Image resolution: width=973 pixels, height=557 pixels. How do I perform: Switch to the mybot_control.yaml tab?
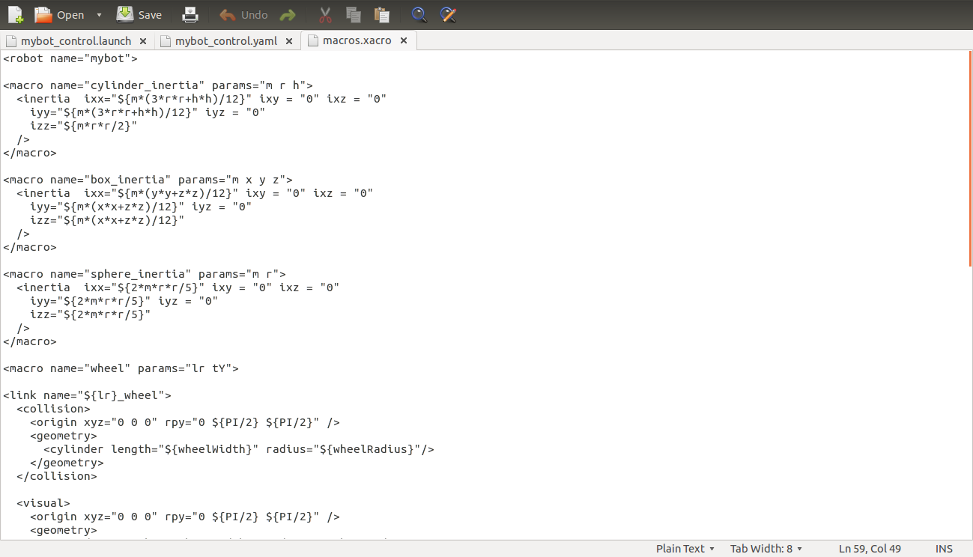click(226, 40)
